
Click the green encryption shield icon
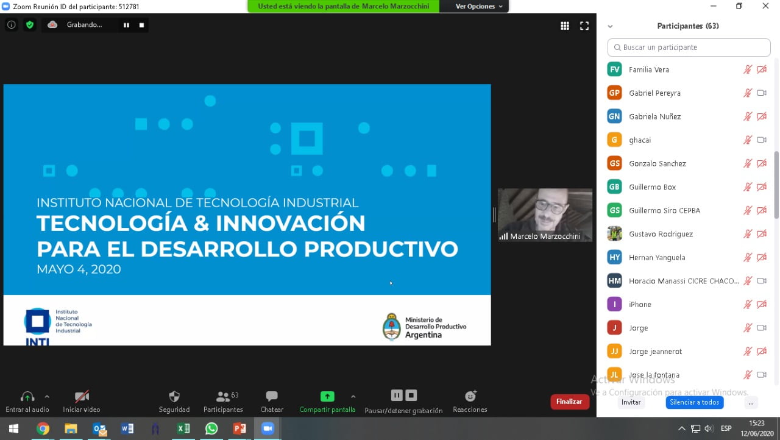[29, 25]
